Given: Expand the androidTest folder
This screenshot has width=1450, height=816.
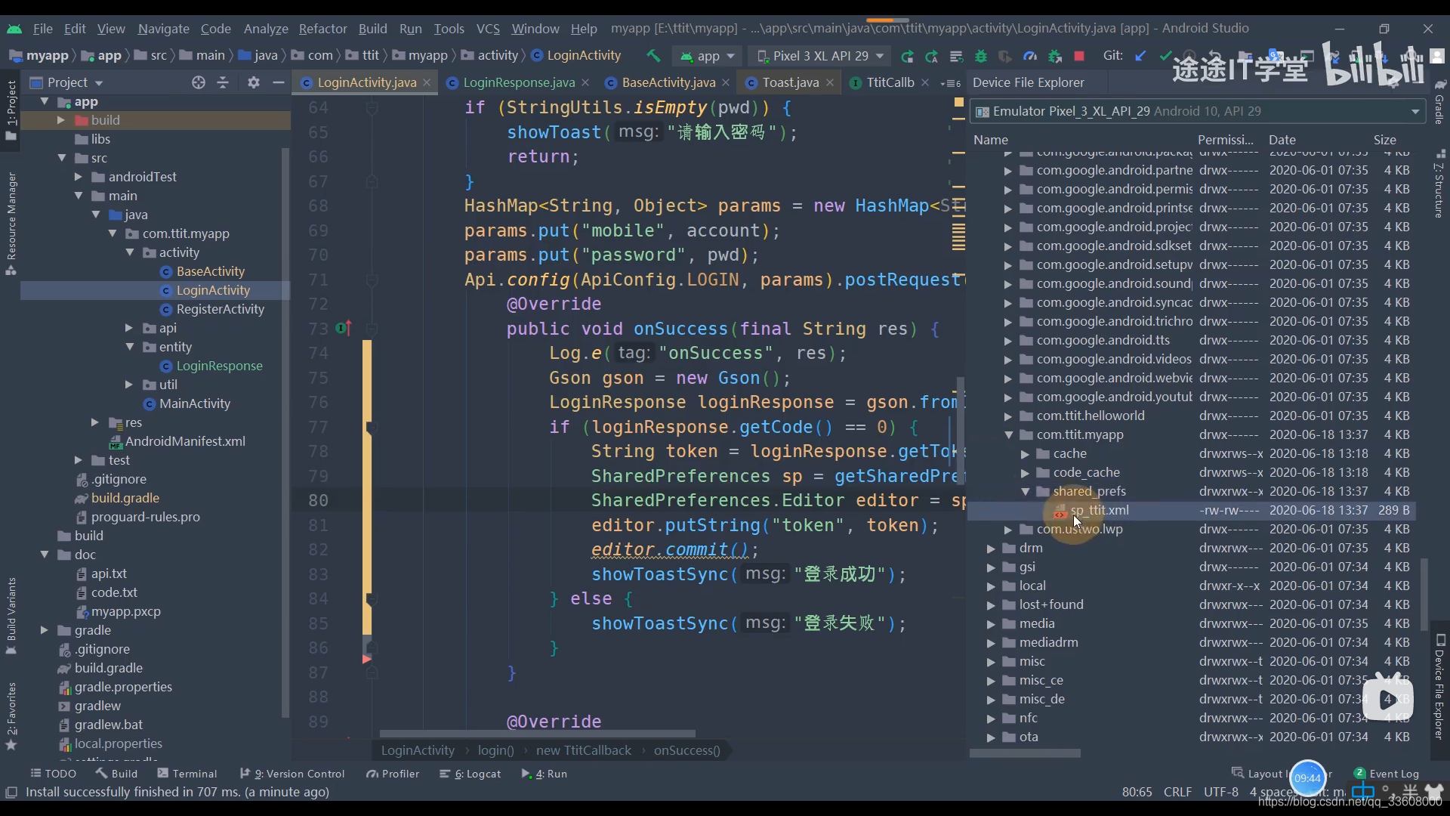Looking at the screenshot, I should click(78, 177).
